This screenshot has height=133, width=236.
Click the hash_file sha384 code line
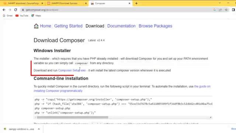124,104
